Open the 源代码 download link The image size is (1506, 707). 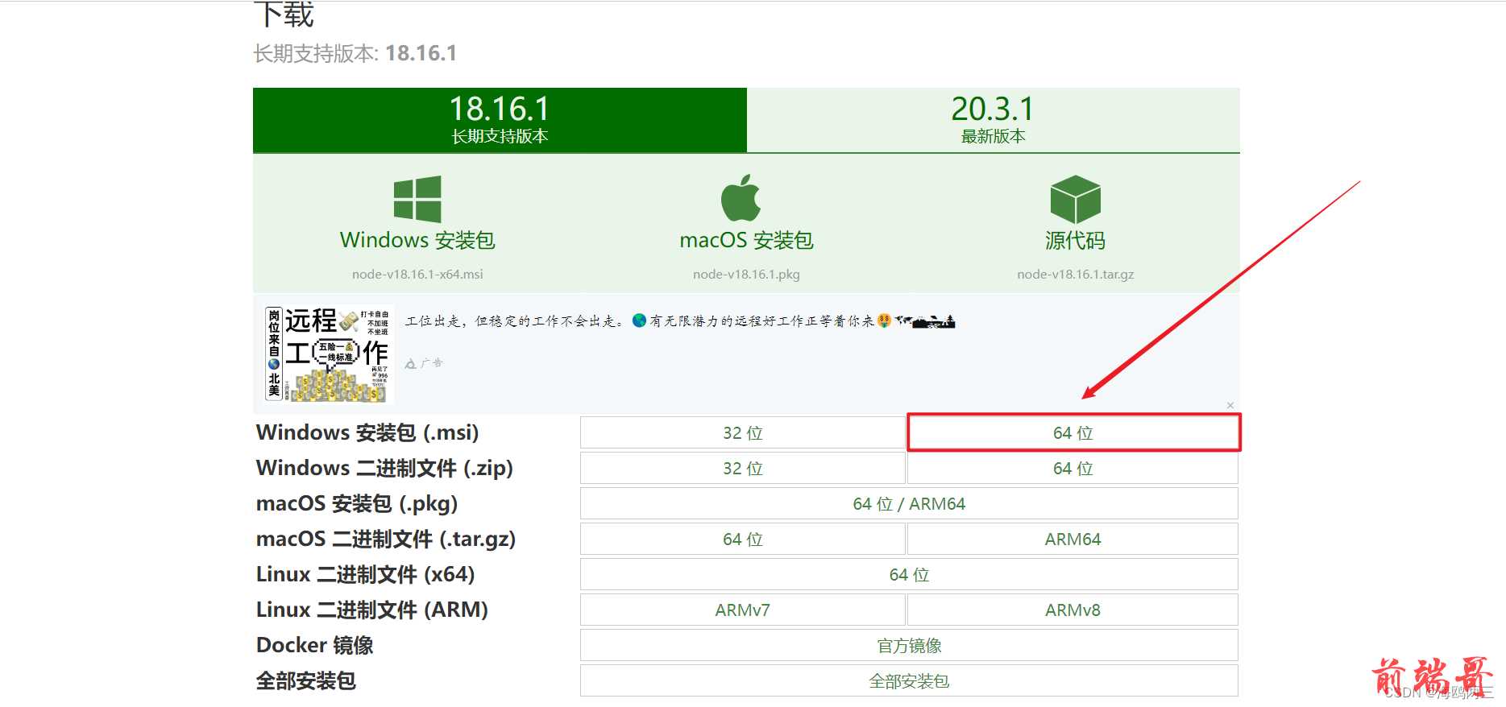1075,240
